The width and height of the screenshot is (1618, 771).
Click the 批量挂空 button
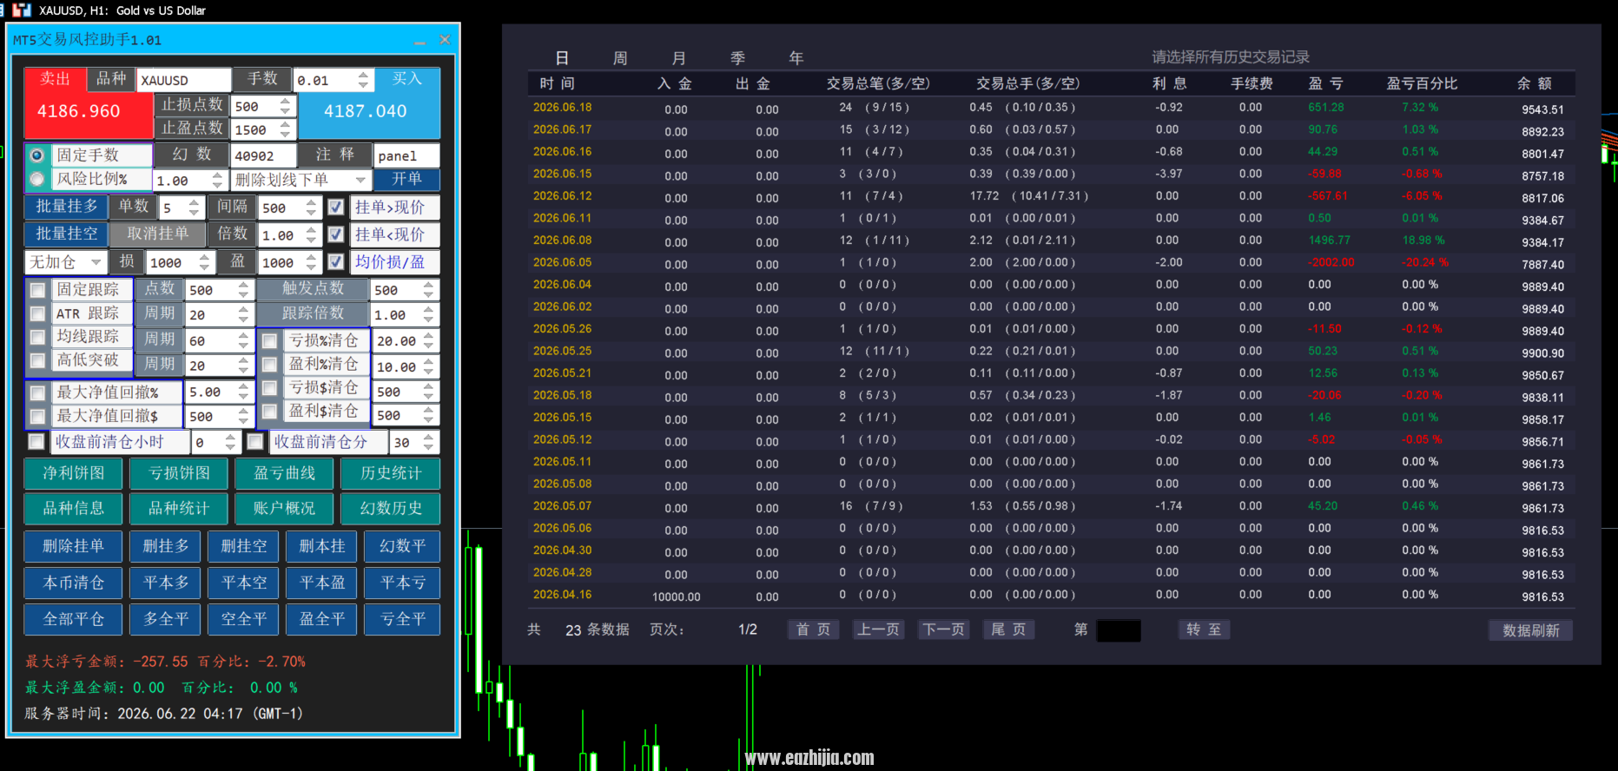pyautogui.click(x=66, y=234)
